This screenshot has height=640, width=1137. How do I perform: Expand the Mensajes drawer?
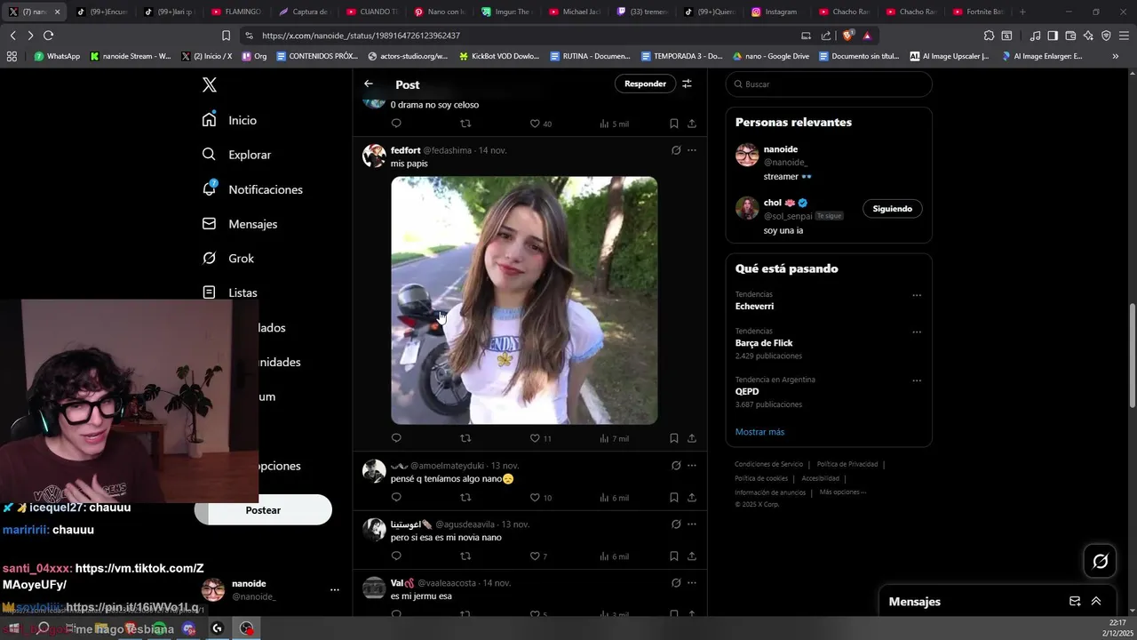point(1096,602)
